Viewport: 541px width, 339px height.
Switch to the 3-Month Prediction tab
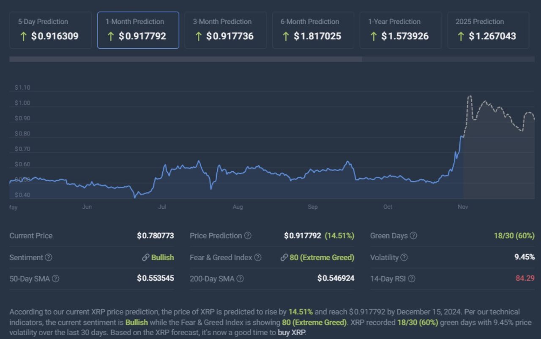coord(226,30)
